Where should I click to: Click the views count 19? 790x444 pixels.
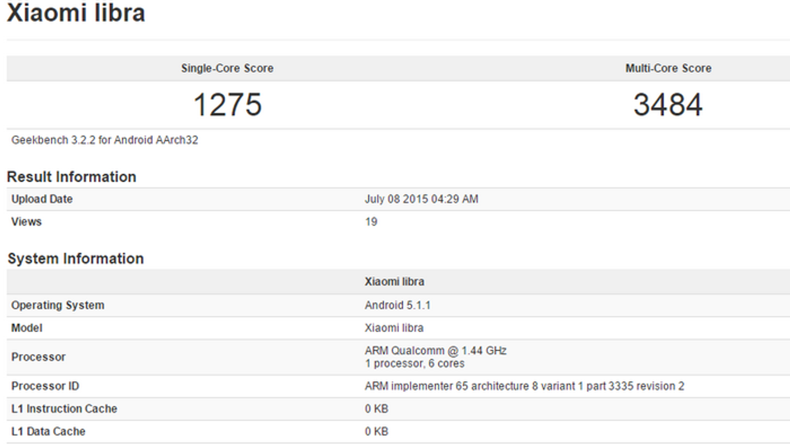coord(371,222)
